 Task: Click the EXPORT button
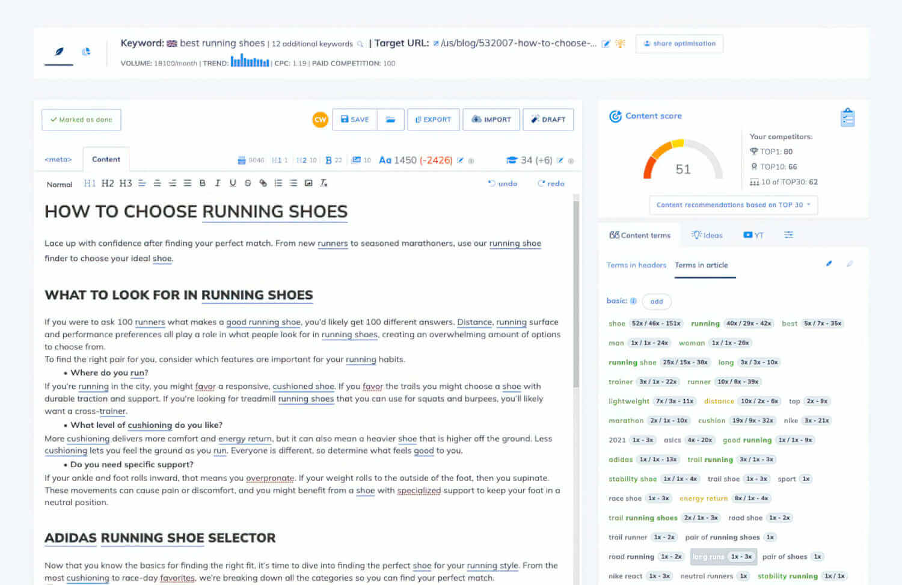tap(433, 119)
